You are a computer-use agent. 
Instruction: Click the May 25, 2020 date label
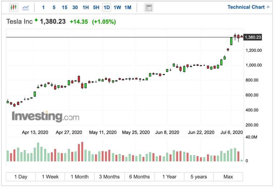pos(136,132)
